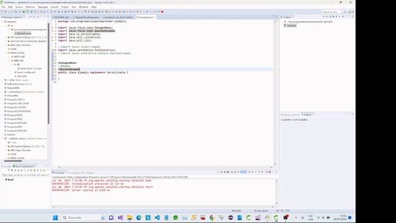The height and width of the screenshot is (223, 396).
Task: Open Visual Studio from the taskbar
Action: click(120, 217)
